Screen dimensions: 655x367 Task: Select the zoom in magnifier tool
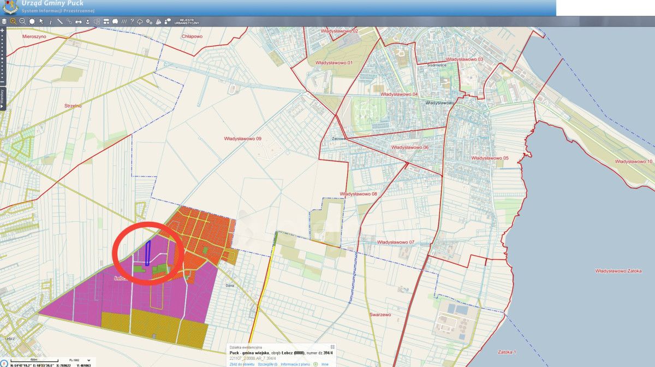(13, 21)
